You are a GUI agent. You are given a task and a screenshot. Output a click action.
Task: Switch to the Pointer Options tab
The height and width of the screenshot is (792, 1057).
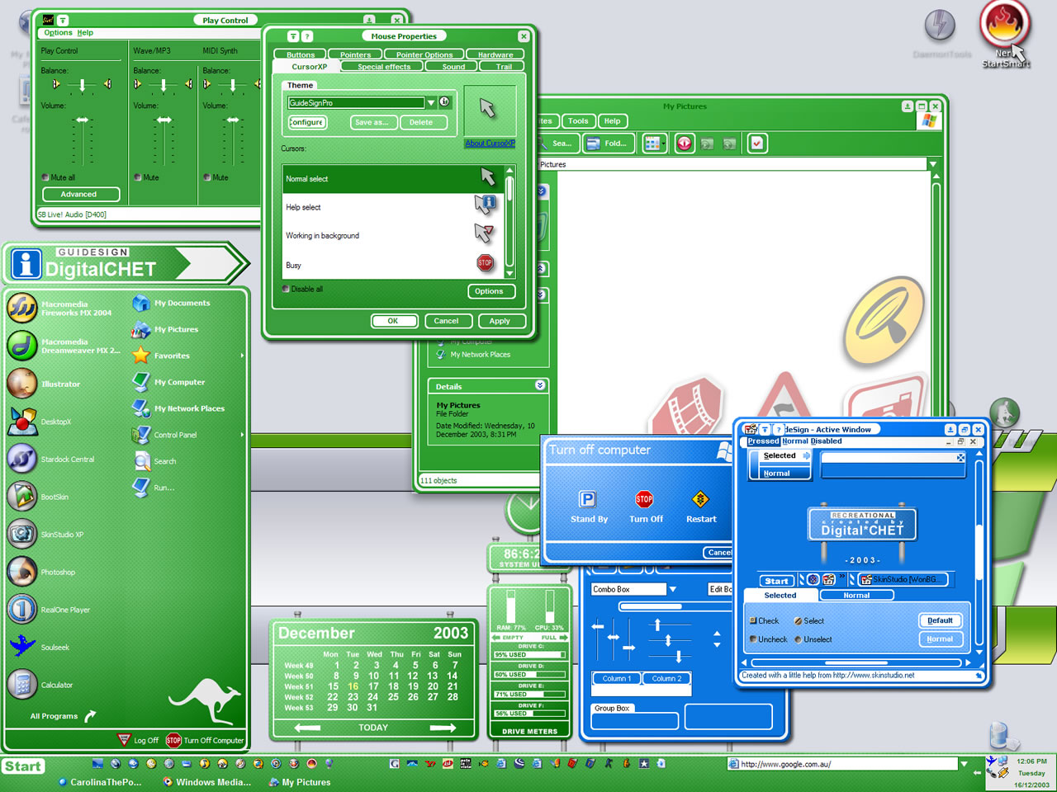424,55
